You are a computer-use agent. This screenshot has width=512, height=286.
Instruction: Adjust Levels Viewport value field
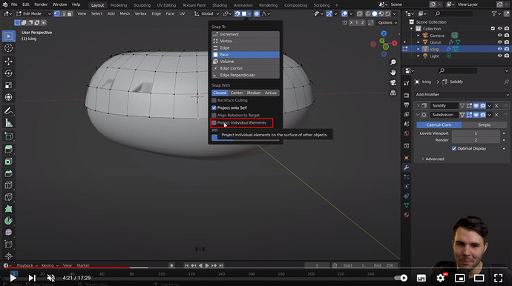point(476,133)
